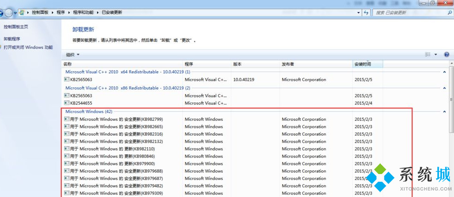Select update KB982110
The height and width of the screenshot is (197, 454).
coord(223,149)
